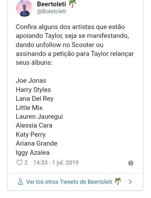Click the name Lana Del Rey
The height and width of the screenshot is (198, 151).
coord(35,99)
